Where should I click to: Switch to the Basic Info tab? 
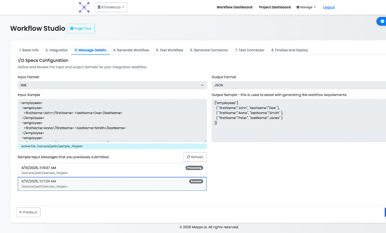[x=29, y=50]
